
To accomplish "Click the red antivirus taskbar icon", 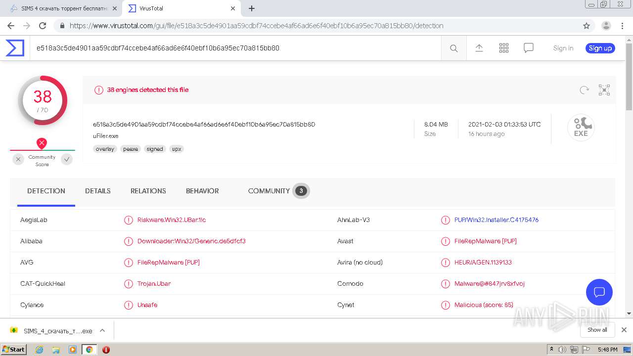I will 106,350.
